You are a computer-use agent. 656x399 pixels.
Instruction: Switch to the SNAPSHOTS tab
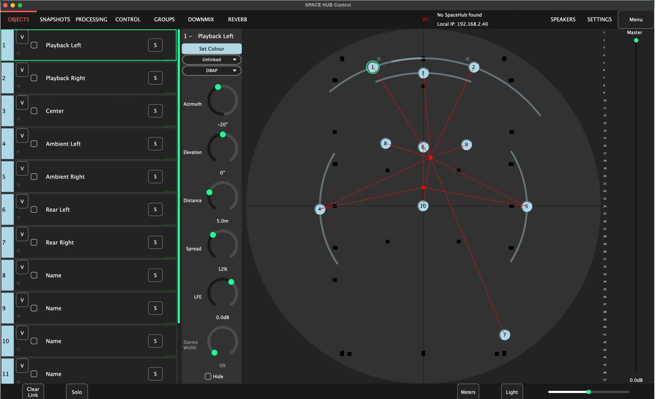coord(55,20)
